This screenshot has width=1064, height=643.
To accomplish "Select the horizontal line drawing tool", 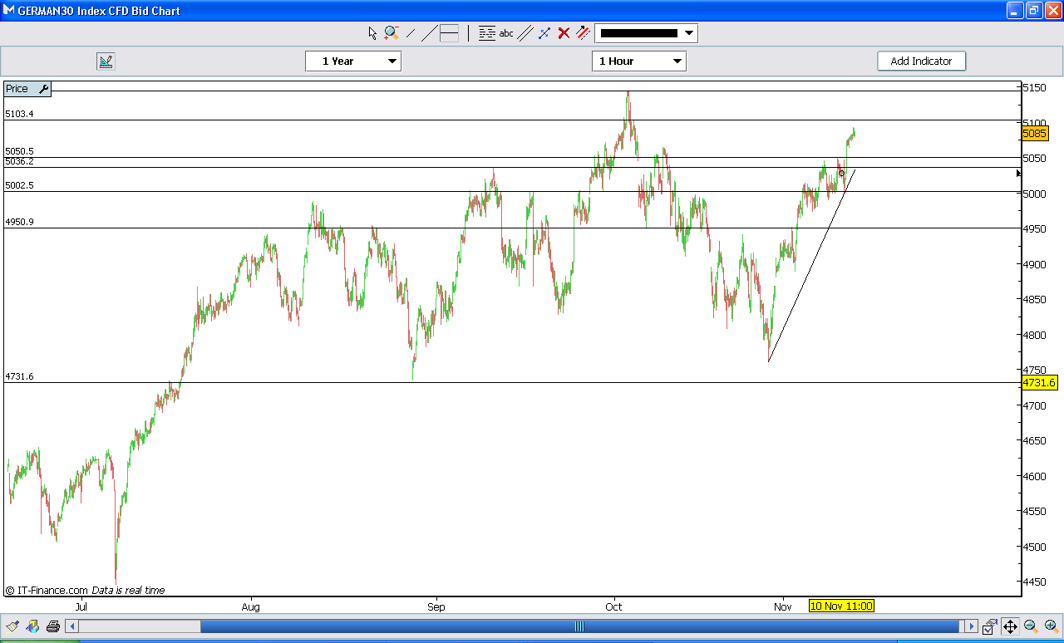I will pyautogui.click(x=449, y=33).
